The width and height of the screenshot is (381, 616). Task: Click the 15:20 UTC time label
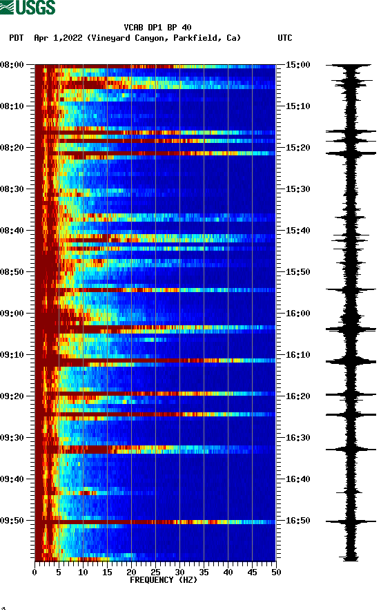click(297, 148)
